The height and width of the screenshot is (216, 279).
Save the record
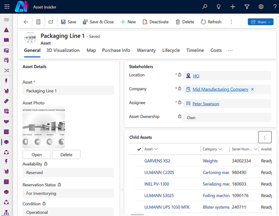coord(68,22)
